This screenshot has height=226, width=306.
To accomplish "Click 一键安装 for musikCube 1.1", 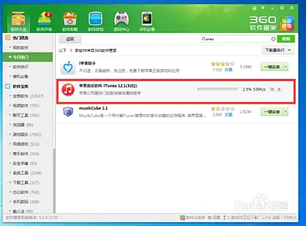I will coord(272,112).
